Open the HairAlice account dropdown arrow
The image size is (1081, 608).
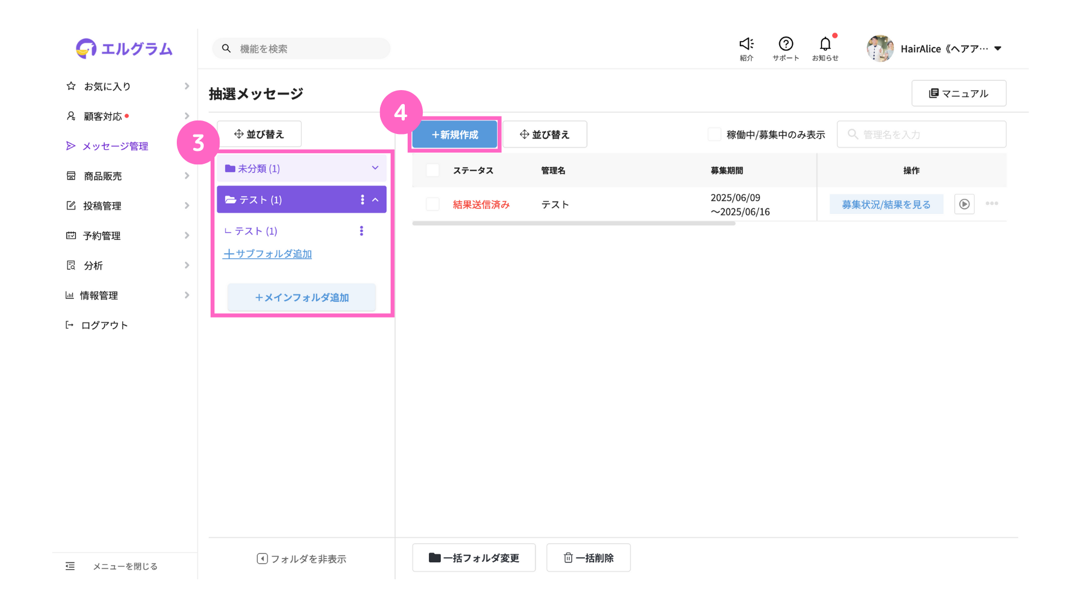point(998,48)
